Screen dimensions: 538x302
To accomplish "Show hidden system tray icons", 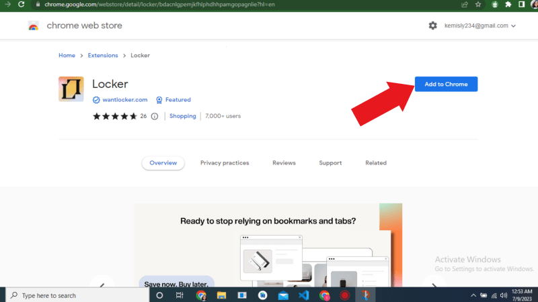I will coord(473,295).
